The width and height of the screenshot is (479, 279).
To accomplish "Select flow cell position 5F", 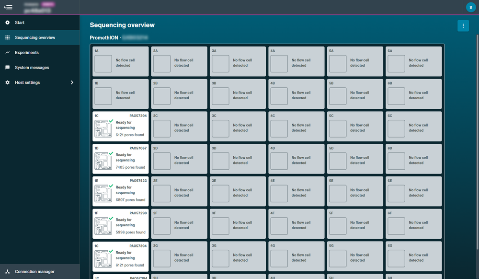I will [x=355, y=224].
